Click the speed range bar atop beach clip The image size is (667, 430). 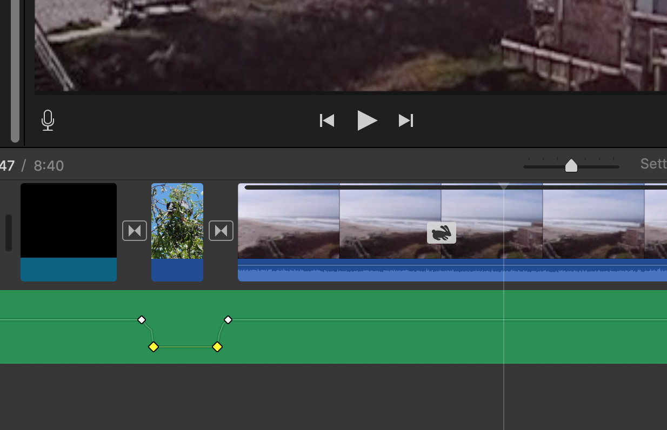click(456, 187)
